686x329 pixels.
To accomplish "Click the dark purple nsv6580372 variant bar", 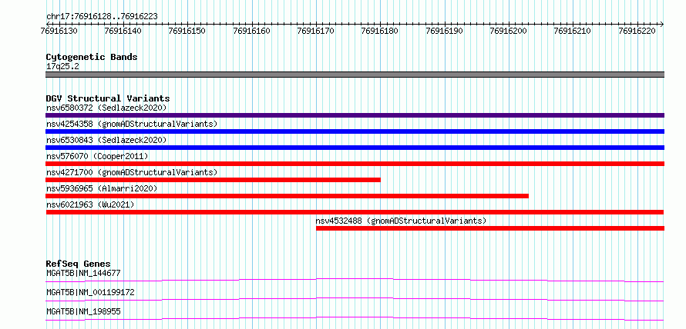I will tap(355, 115).
